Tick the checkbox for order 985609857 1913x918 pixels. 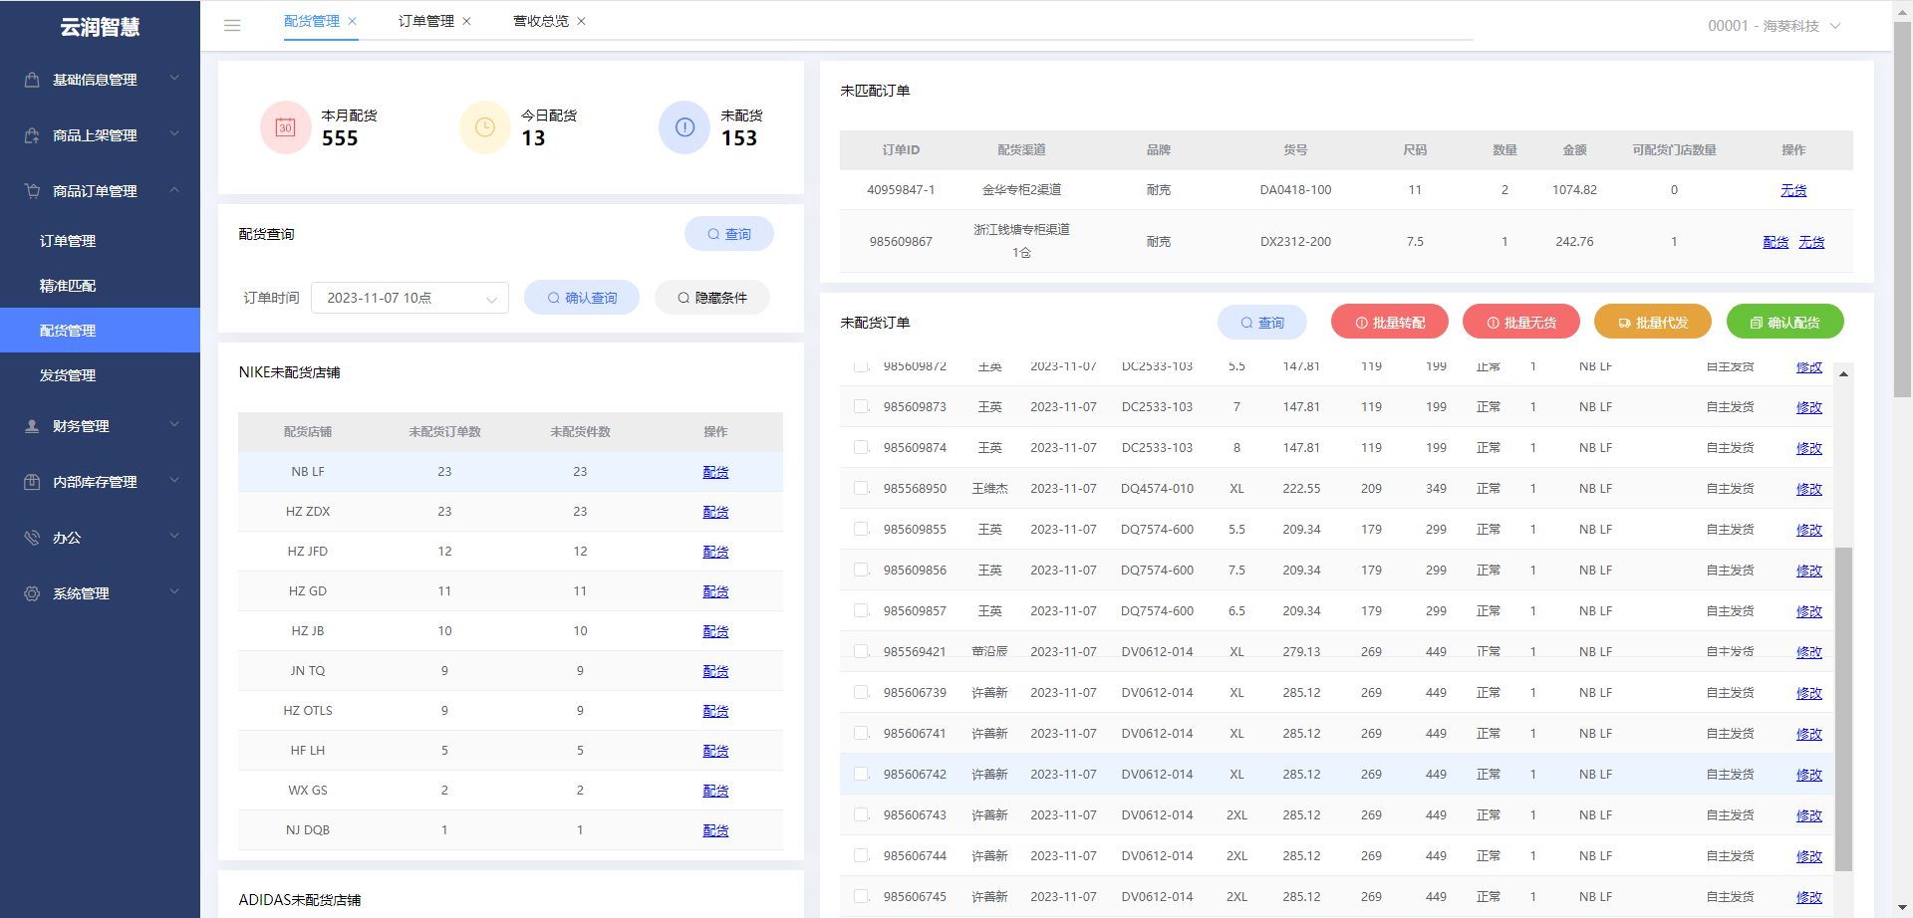tap(861, 610)
